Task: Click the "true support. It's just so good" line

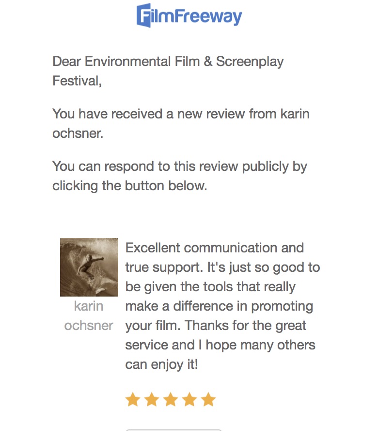Action: coord(222,267)
